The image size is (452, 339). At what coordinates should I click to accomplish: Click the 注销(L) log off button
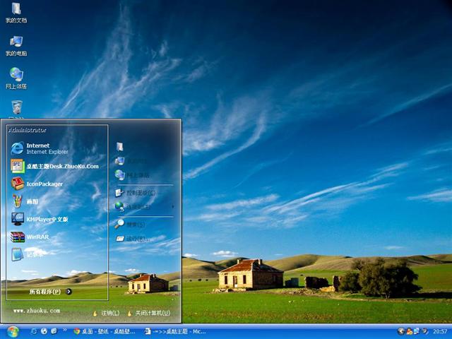coord(106,314)
